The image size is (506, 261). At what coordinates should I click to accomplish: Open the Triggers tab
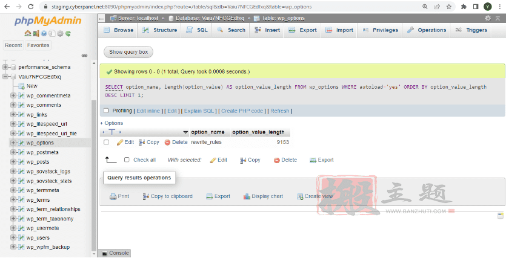[471, 30]
